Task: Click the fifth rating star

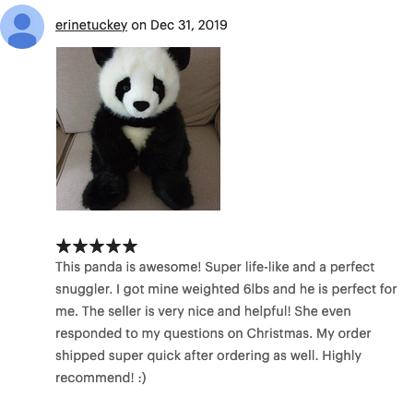Action: coord(130,246)
